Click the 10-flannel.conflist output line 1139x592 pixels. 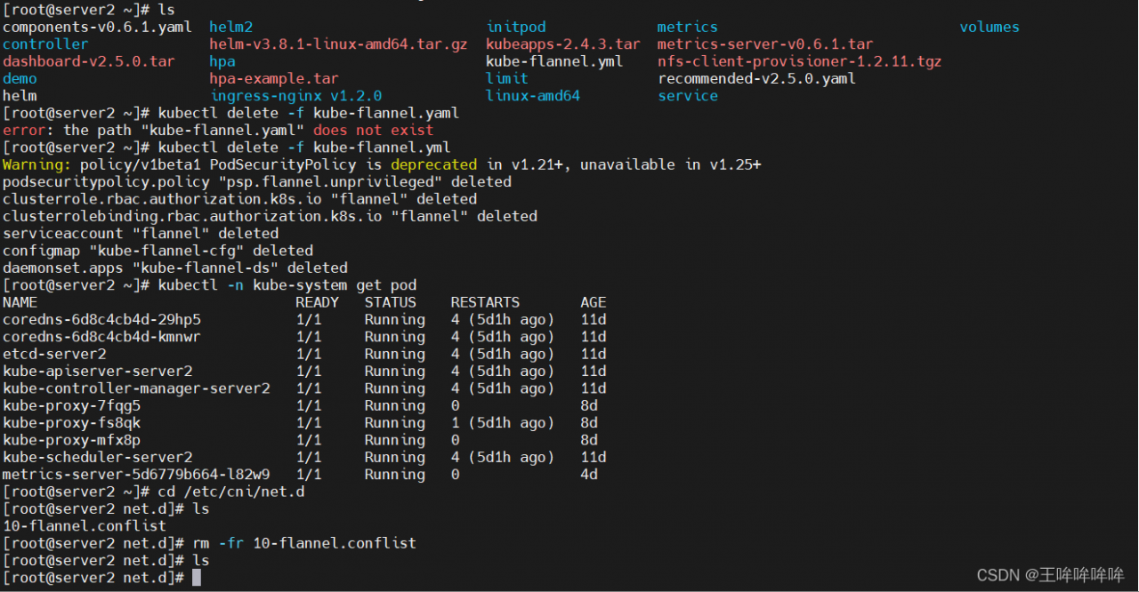coord(85,525)
